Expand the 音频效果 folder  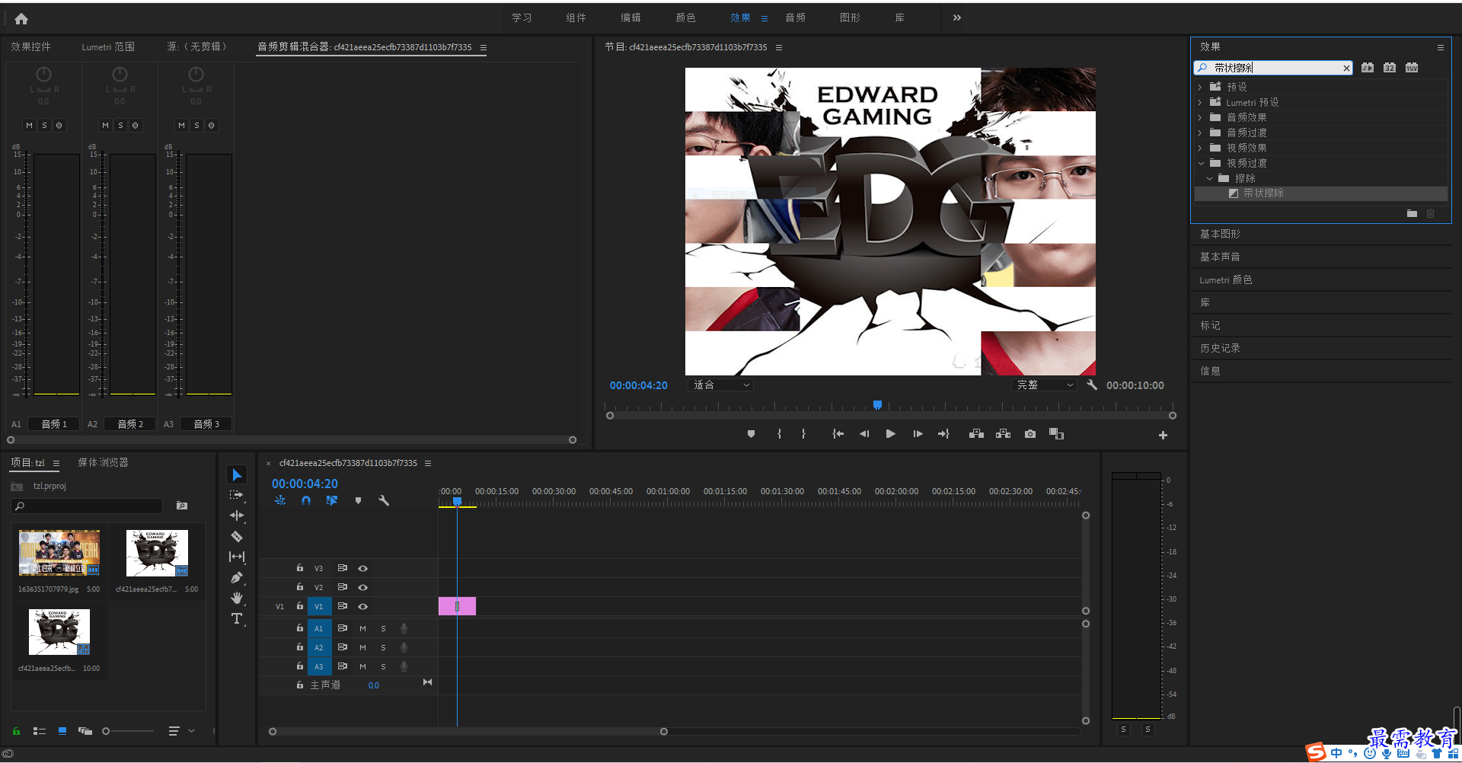[1200, 117]
